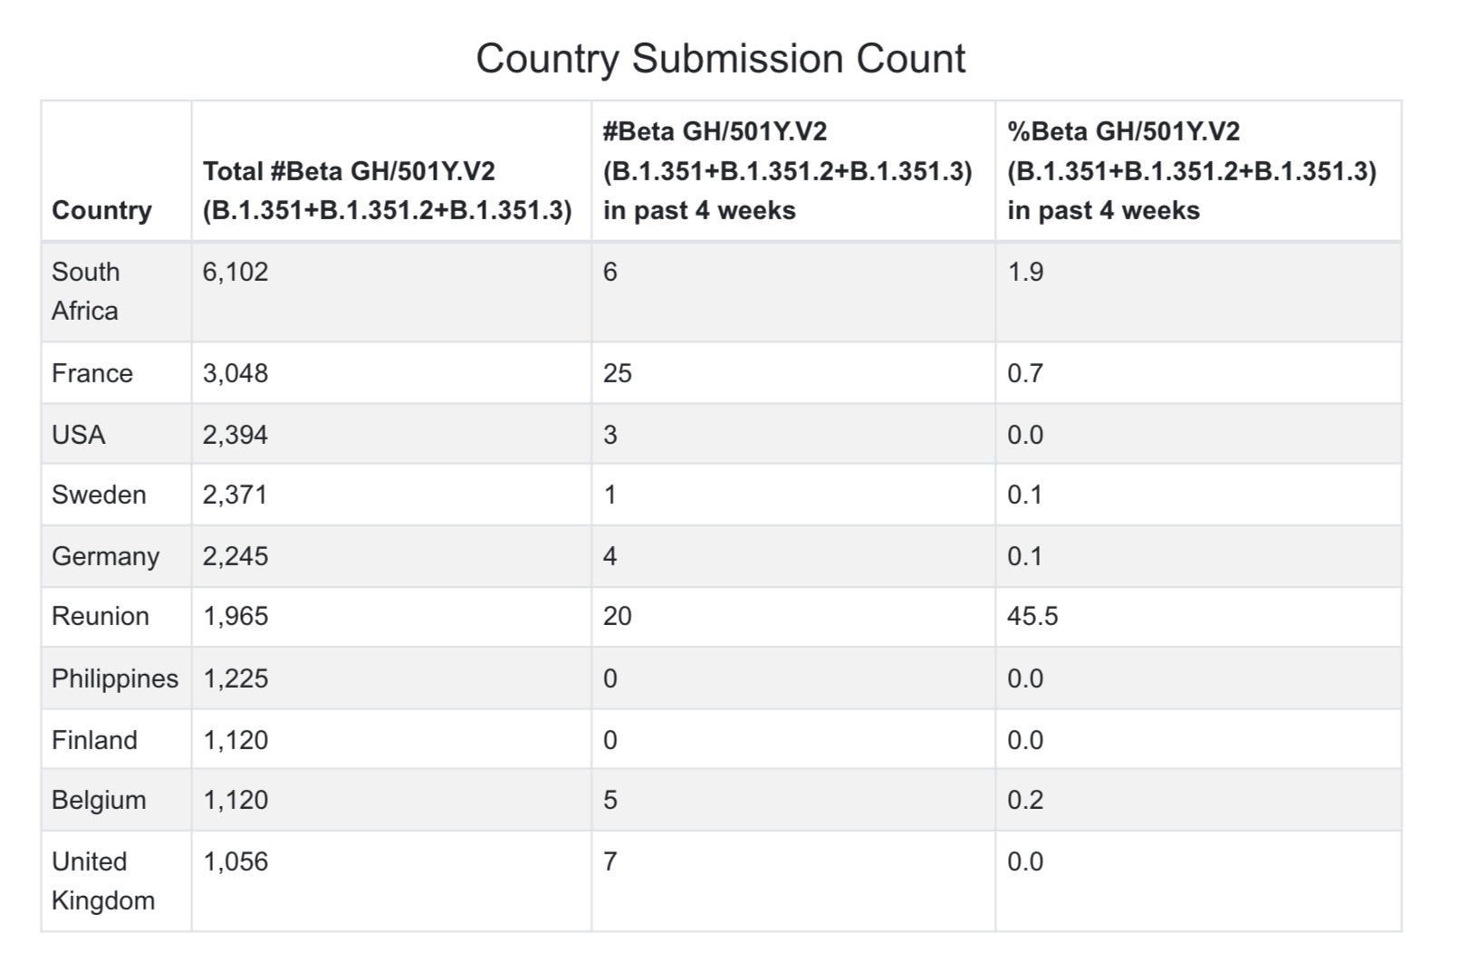Select the Philippines country cell
The image size is (1469, 953).
tap(115, 679)
